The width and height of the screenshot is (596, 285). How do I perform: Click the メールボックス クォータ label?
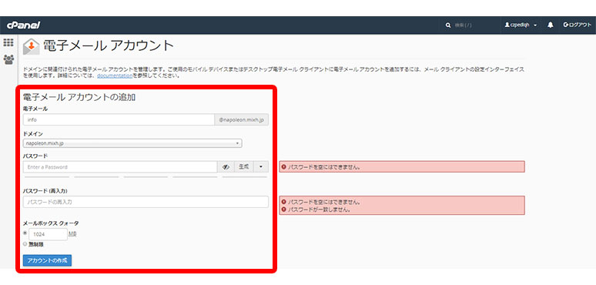[51, 223]
